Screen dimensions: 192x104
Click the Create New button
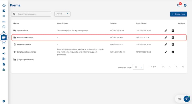(x=179, y=14)
